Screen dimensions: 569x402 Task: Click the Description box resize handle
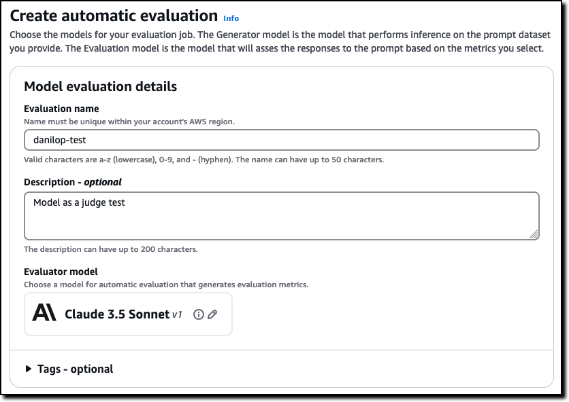tap(534, 234)
